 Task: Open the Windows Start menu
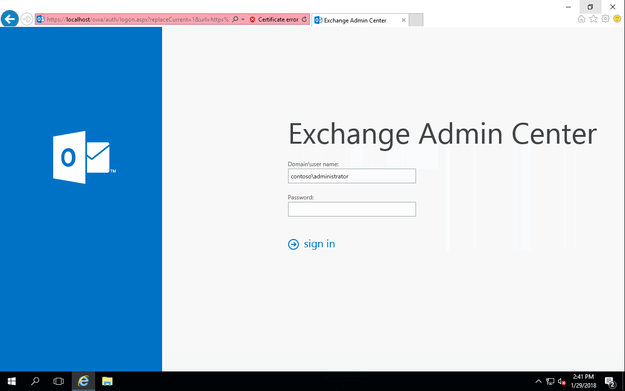point(12,381)
